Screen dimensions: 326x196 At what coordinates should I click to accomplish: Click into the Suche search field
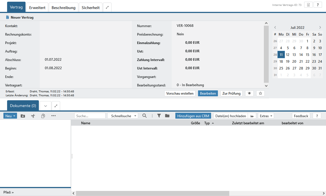(90, 116)
